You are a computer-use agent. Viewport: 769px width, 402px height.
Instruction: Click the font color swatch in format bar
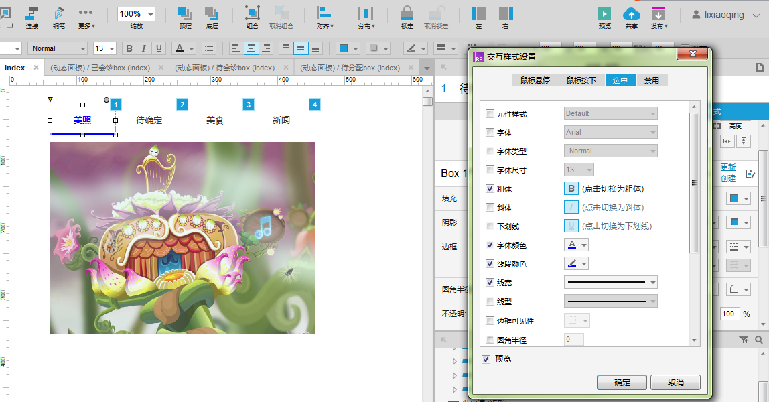pyautogui.click(x=180, y=48)
